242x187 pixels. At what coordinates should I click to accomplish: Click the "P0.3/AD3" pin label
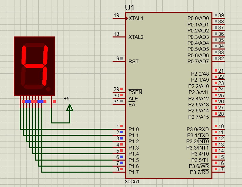click(198, 37)
